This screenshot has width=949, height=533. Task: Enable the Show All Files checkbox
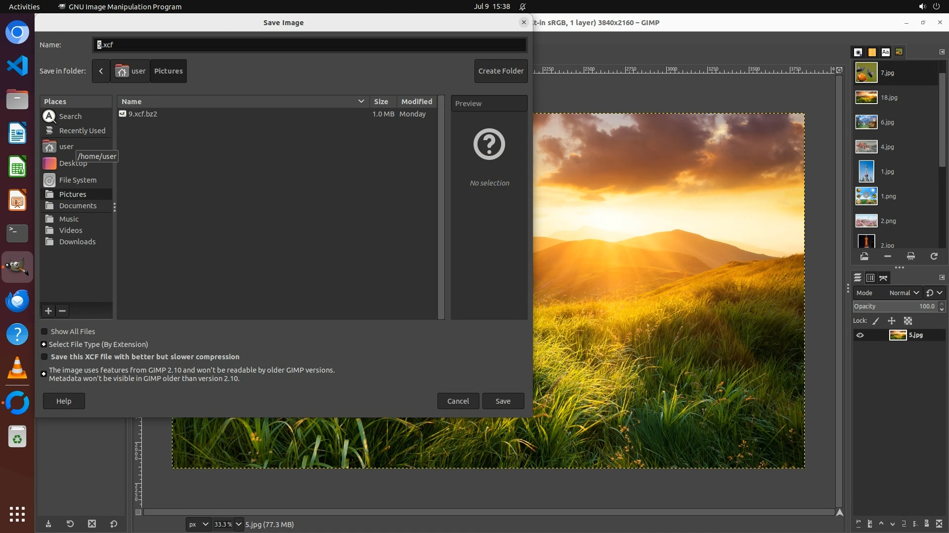(44, 332)
